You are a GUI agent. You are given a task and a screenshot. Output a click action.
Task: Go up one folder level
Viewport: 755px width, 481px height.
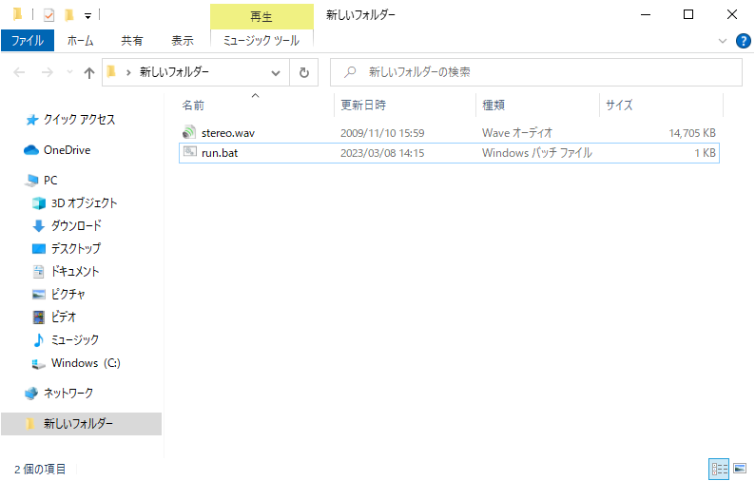point(89,72)
